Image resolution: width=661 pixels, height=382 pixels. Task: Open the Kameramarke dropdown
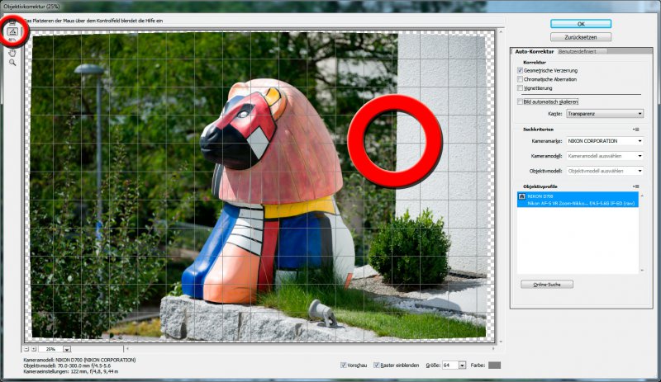click(605, 141)
